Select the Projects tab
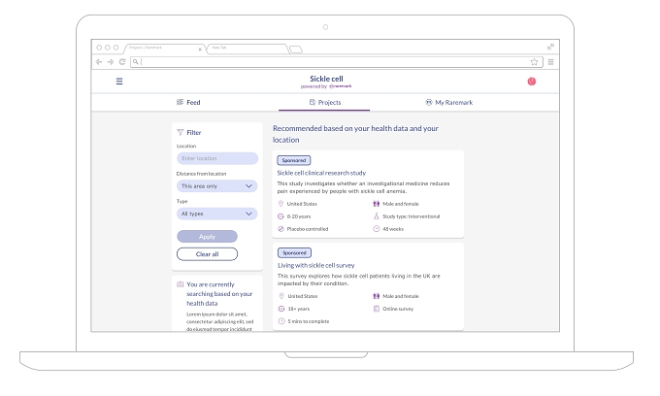 tap(324, 102)
